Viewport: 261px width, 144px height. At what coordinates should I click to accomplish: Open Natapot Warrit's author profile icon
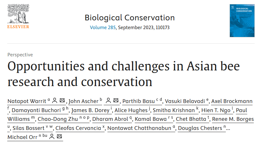[x=55, y=101]
